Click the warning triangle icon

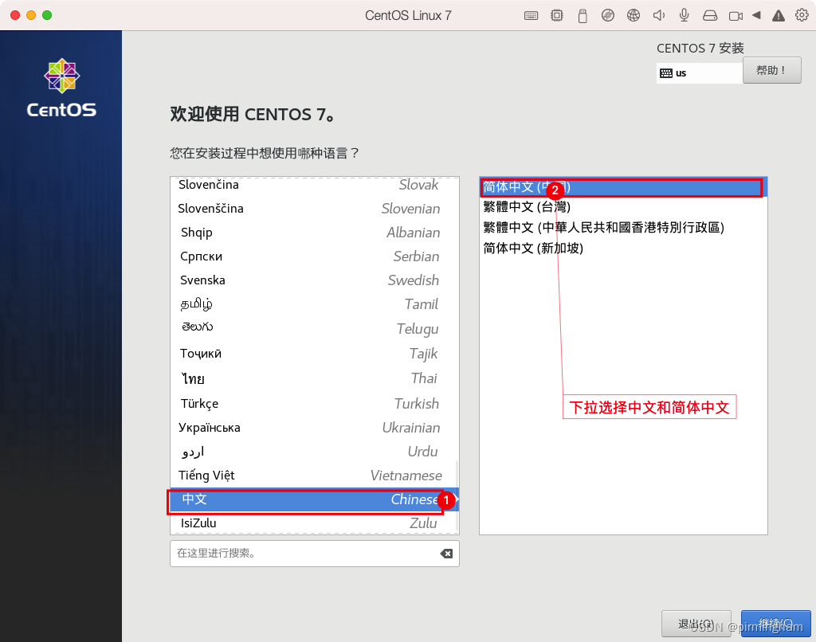779,16
